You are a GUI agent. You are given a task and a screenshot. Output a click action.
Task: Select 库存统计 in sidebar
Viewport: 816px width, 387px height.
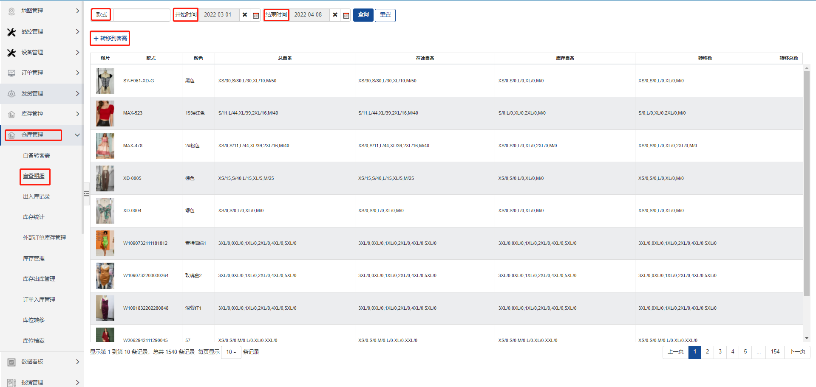tap(34, 217)
